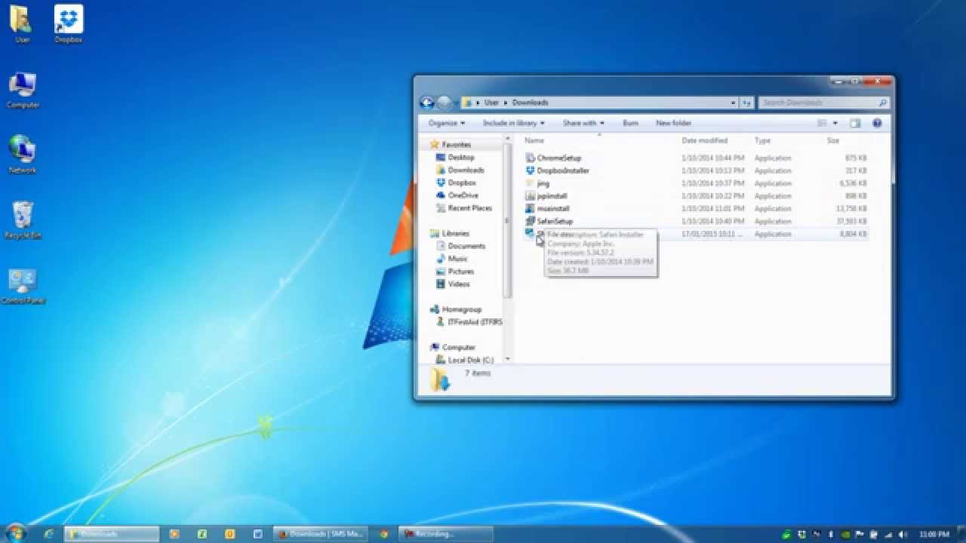Open Explorer help icon
Viewport: 966px width, 543px height.
click(877, 123)
